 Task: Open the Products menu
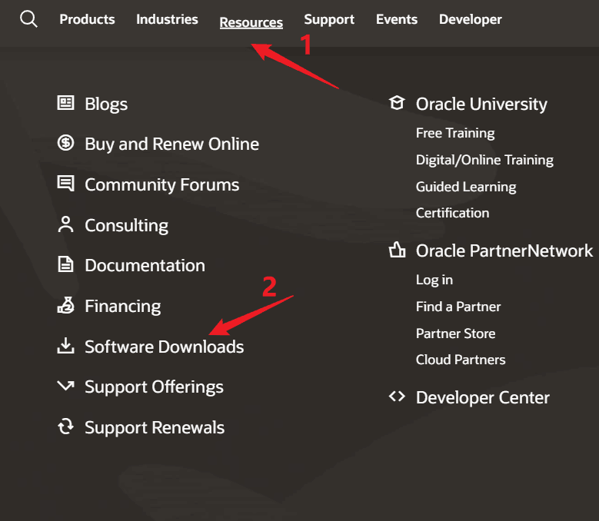coord(87,20)
